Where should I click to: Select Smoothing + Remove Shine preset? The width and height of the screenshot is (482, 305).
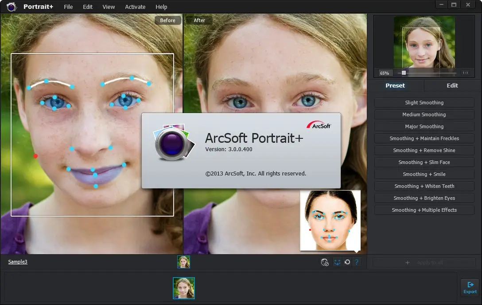[424, 150]
